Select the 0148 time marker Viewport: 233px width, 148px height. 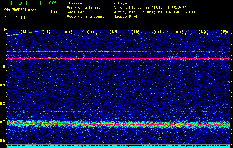point(180,32)
